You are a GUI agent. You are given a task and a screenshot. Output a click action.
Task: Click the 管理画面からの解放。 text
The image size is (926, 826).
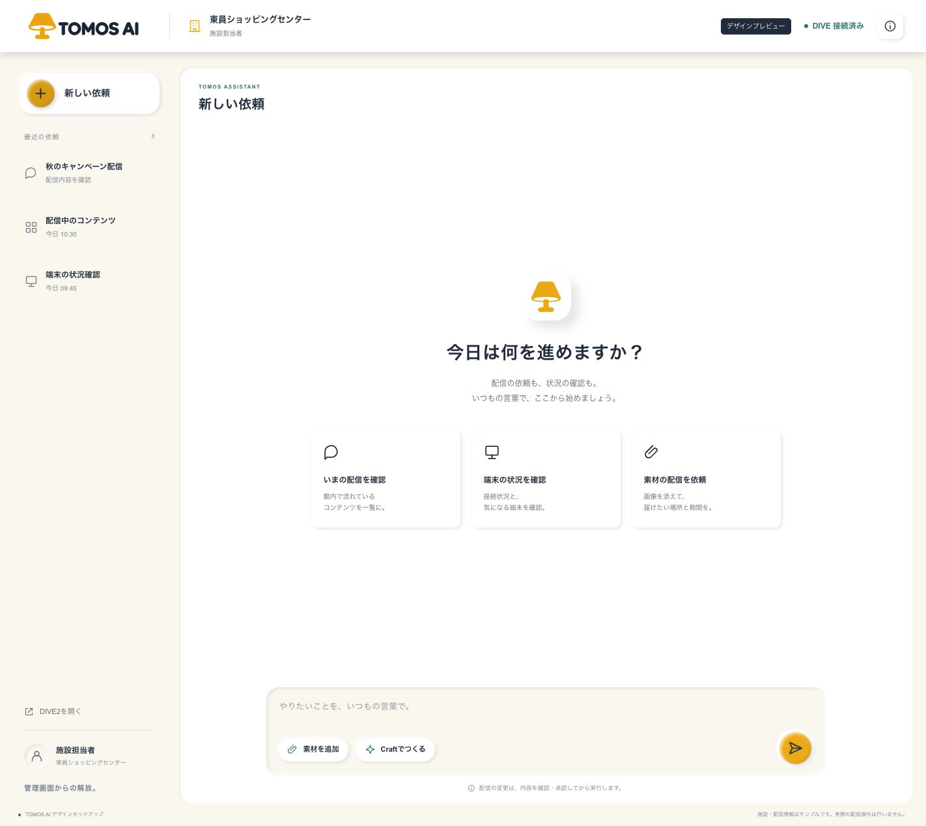point(62,788)
